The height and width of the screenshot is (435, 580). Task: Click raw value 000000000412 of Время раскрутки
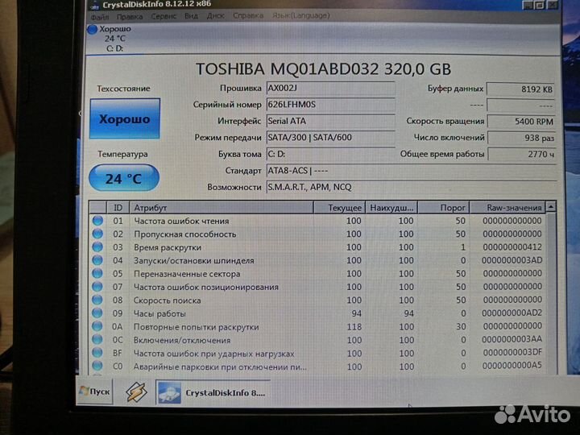pyautogui.click(x=512, y=246)
